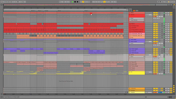Collapse the Violin Audio group track
Viewport: 176px width, 99px height.
[129, 42]
